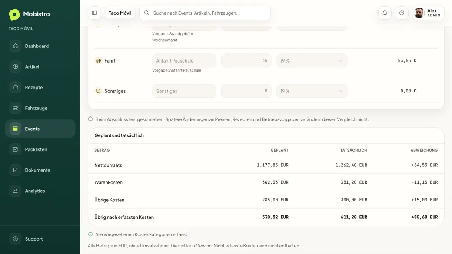Screen dimensions: 452x254
Task: Open Artikel via its box icon
Action: click(15, 66)
